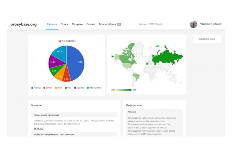The height and width of the screenshot is (155, 232).
Task: Toggle the Brazil legend marker
Action: point(56,88)
